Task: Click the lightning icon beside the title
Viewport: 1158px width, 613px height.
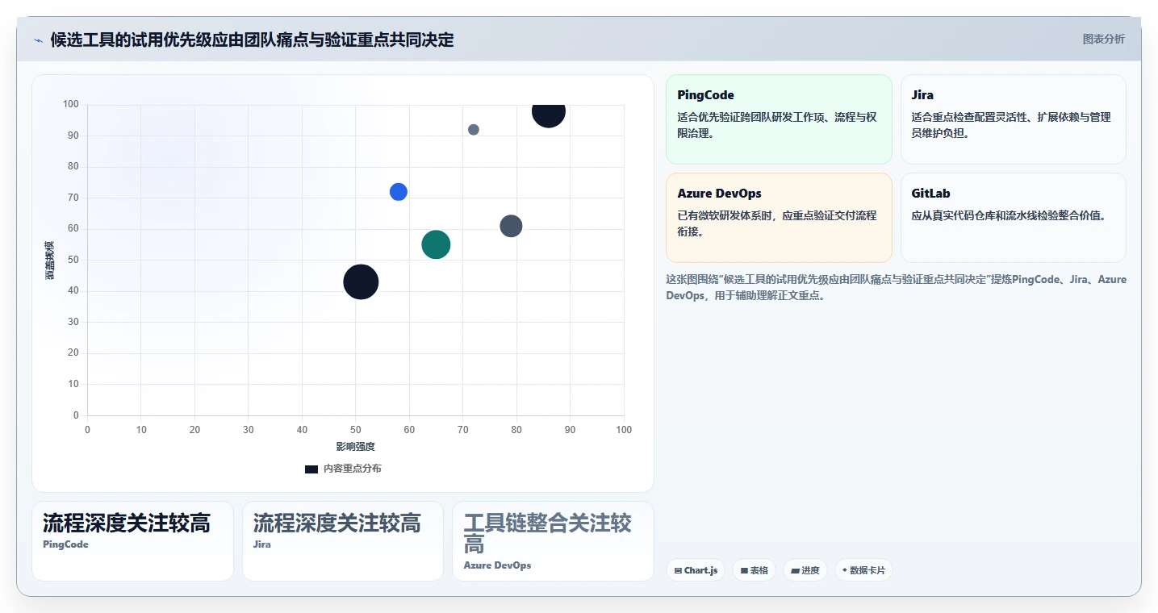Action: pyautogui.click(x=39, y=40)
